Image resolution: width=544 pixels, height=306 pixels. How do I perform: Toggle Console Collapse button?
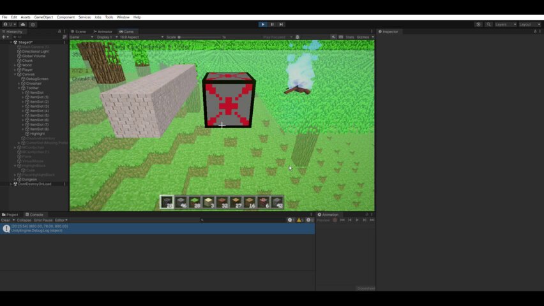click(24, 220)
